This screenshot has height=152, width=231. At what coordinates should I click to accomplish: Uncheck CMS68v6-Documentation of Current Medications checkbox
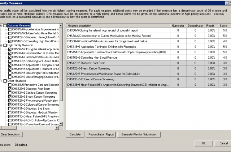click(x=10, y=53)
